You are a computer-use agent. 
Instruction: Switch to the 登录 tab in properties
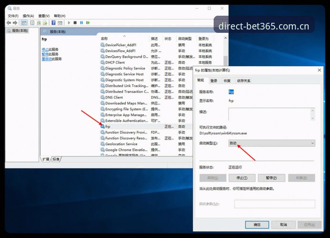(214, 80)
